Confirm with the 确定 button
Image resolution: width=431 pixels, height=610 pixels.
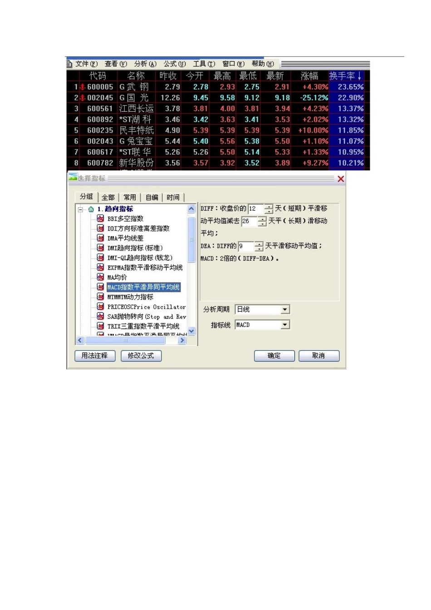coord(274,356)
